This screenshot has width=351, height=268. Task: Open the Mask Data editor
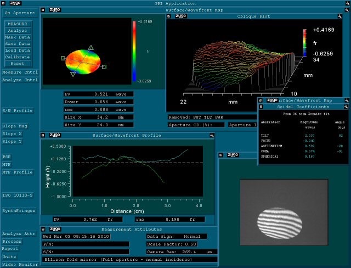tap(17, 37)
